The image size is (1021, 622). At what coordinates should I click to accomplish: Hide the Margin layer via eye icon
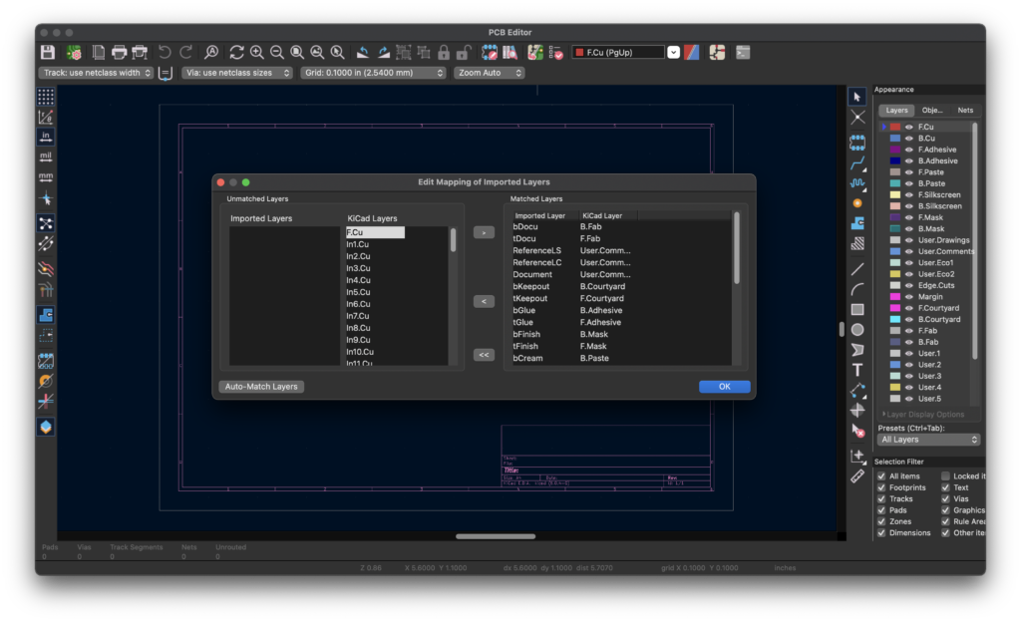point(909,297)
